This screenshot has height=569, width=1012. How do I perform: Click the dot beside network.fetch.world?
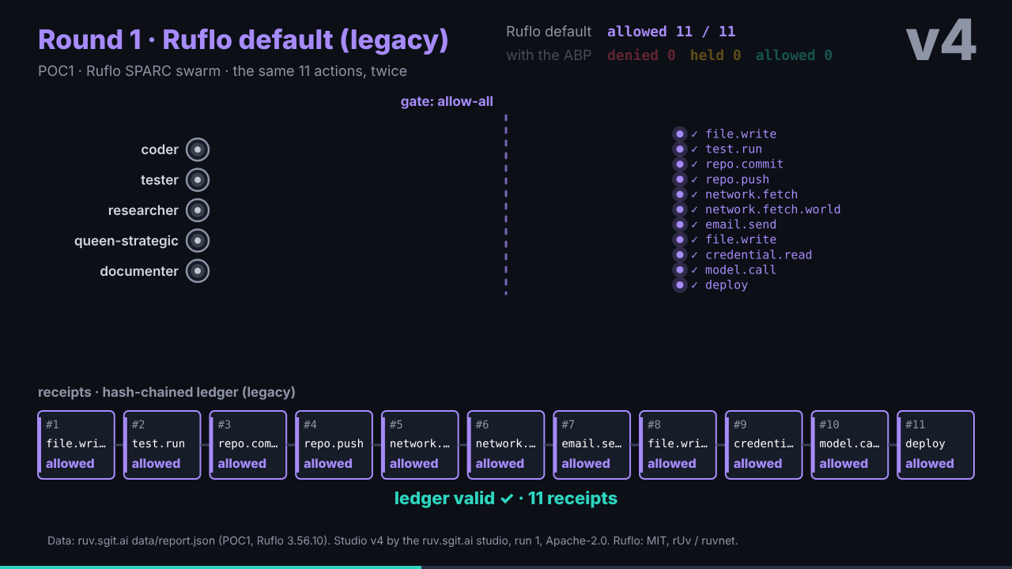[x=680, y=209]
